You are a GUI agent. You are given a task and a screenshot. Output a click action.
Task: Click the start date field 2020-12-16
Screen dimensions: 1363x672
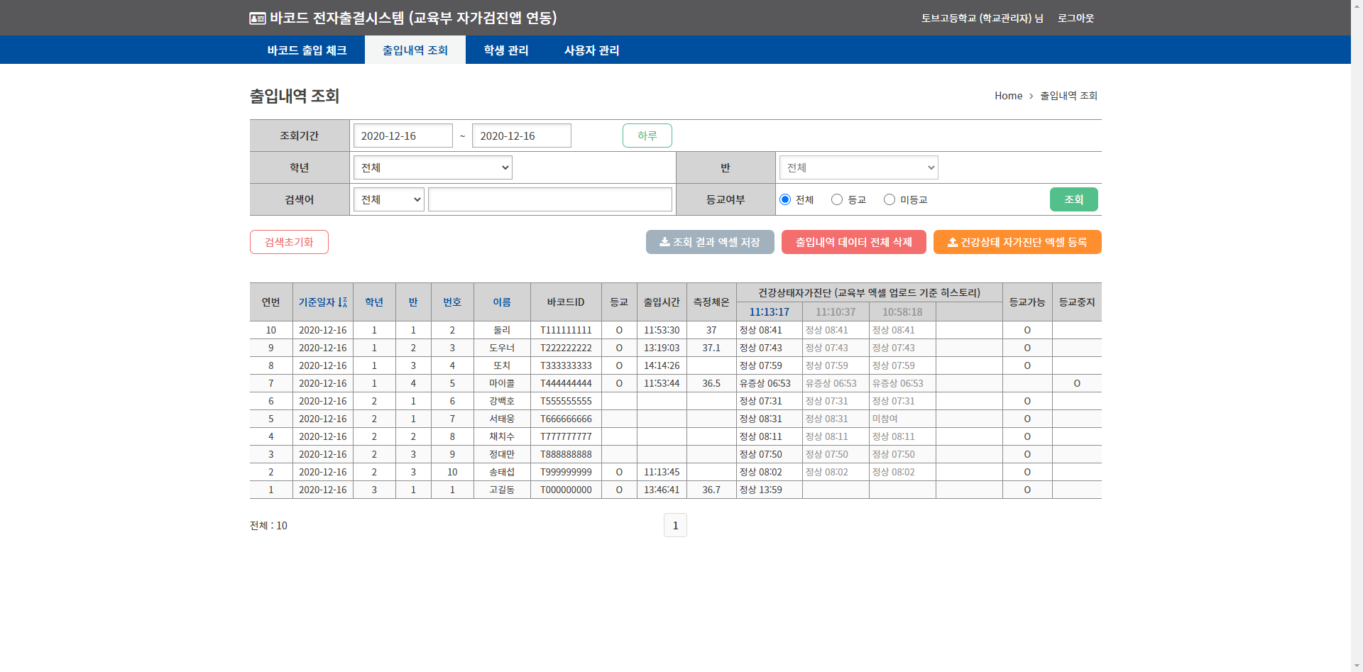[x=403, y=136]
